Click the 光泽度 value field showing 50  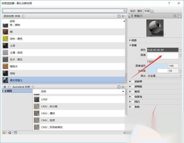(x=173, y=71)
